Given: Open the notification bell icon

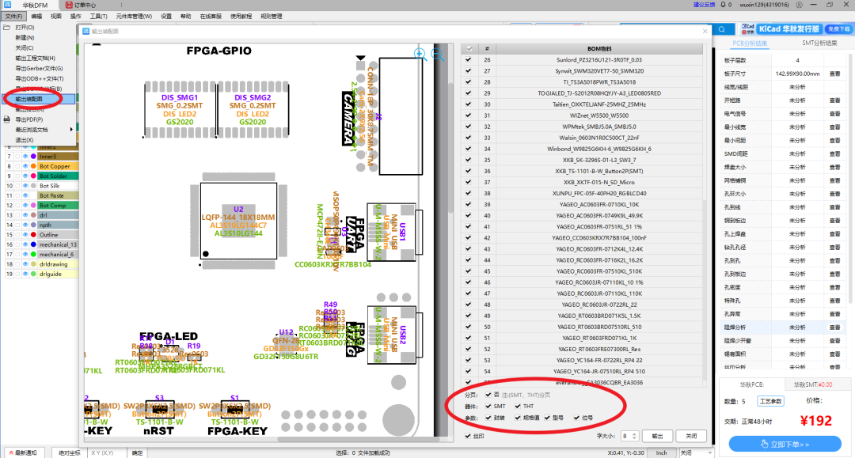Looking at the screenshot, I should pos(723,5).
